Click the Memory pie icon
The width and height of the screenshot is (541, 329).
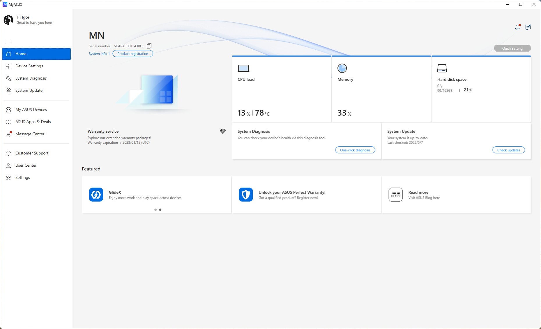coord(342,68)
